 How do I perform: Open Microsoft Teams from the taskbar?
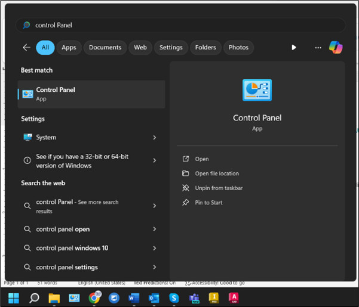pyautogui.click(x=194, y=298)
